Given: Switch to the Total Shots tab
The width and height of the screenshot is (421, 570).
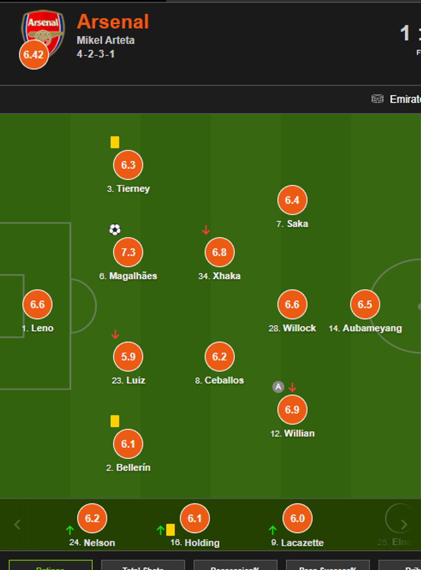Looking at the screenshot, I should (x=143, y=566).
